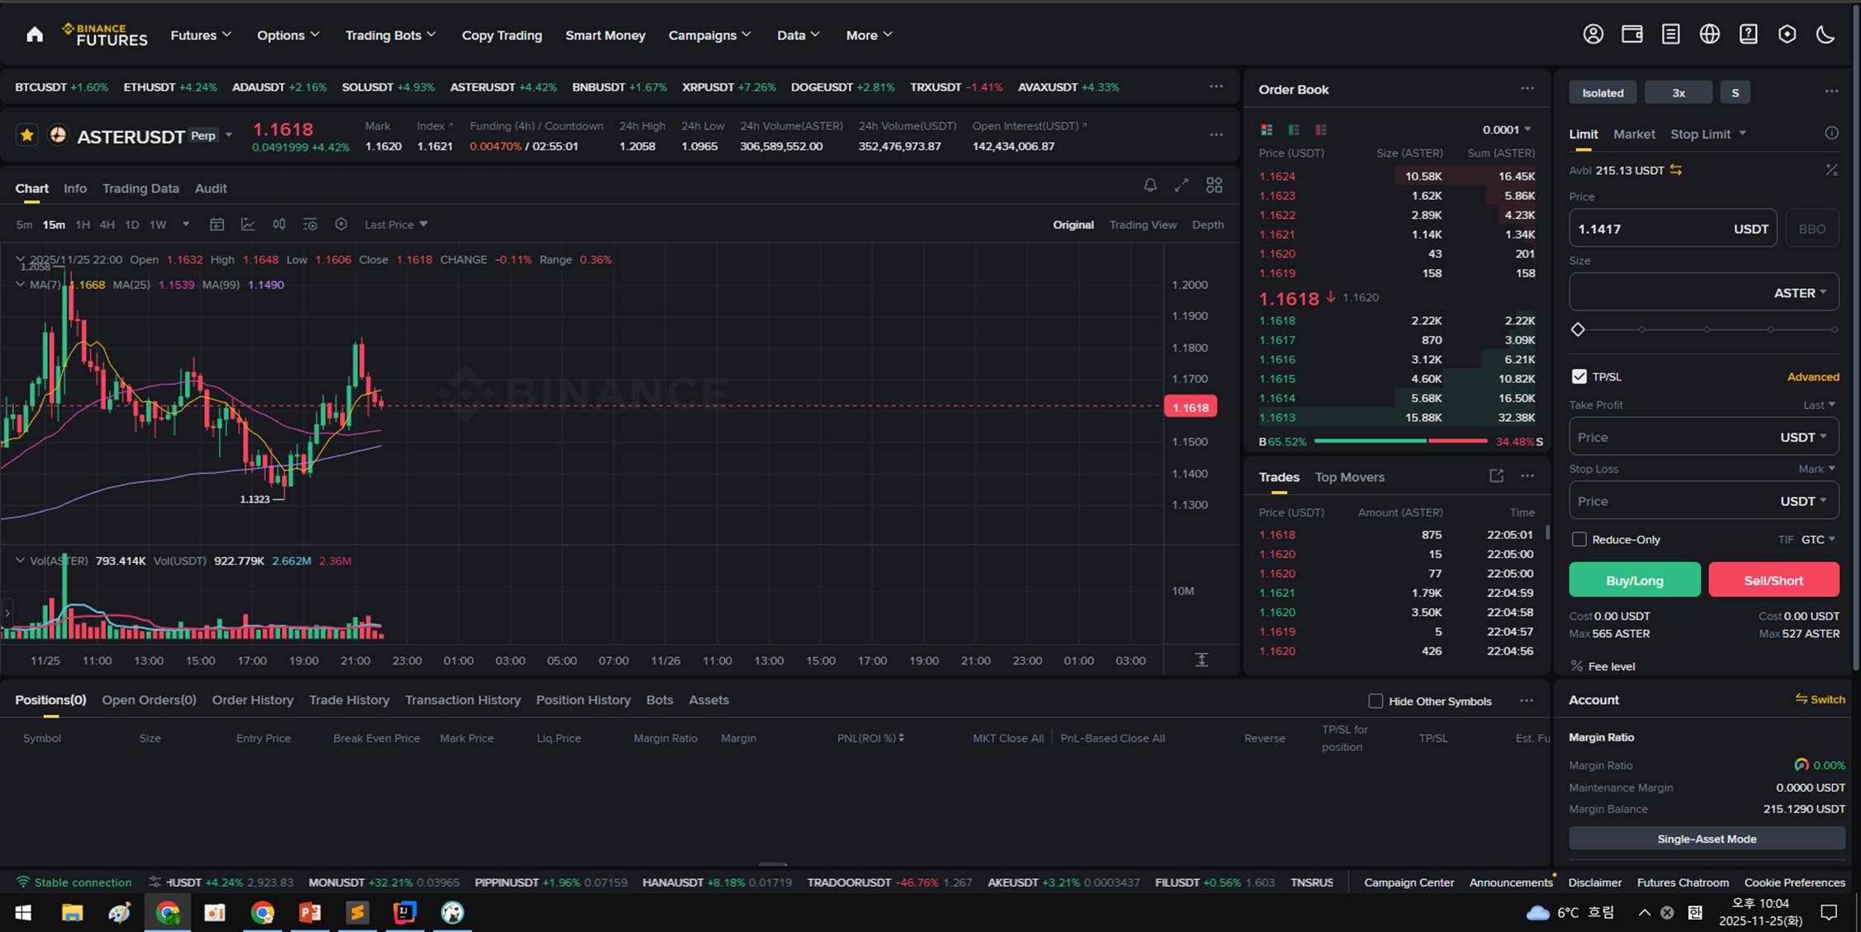Image resolution: width=1861 pixels, height=932 pixels.
Task: Click the 3x leverage button
Action: [x=1678, y=92]
